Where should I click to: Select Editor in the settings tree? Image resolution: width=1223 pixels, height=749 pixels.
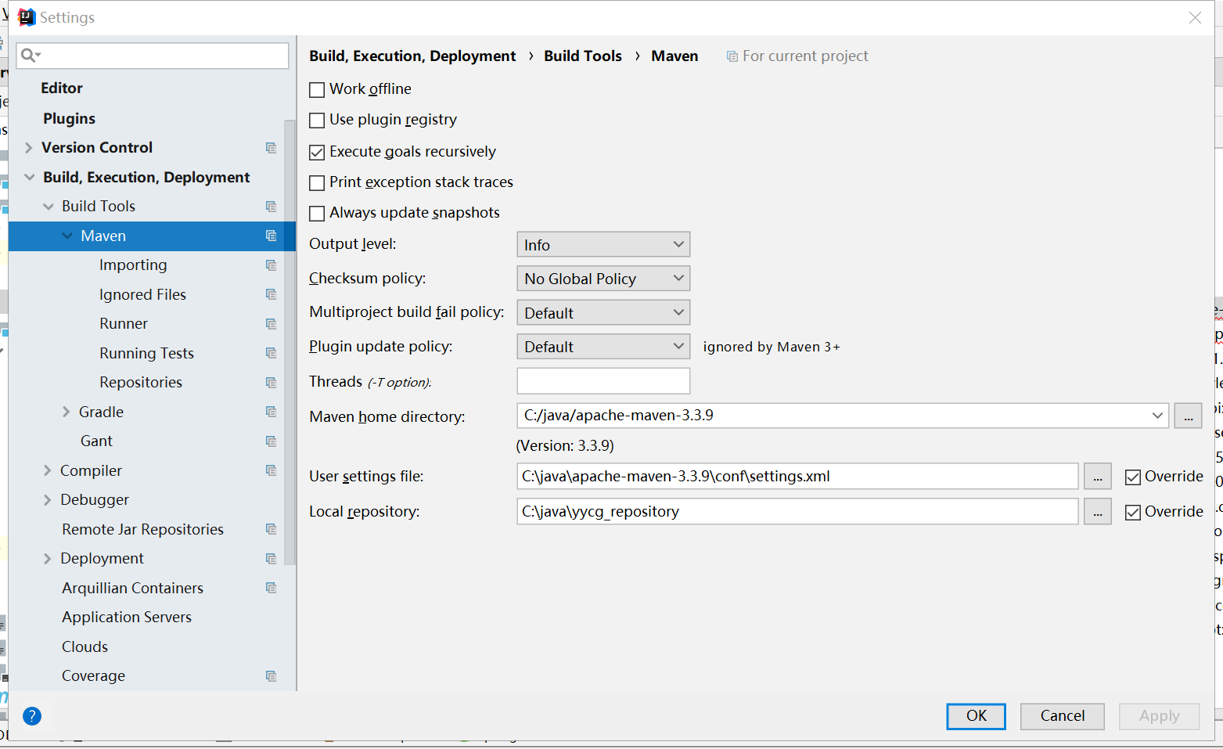pos(62,88)
